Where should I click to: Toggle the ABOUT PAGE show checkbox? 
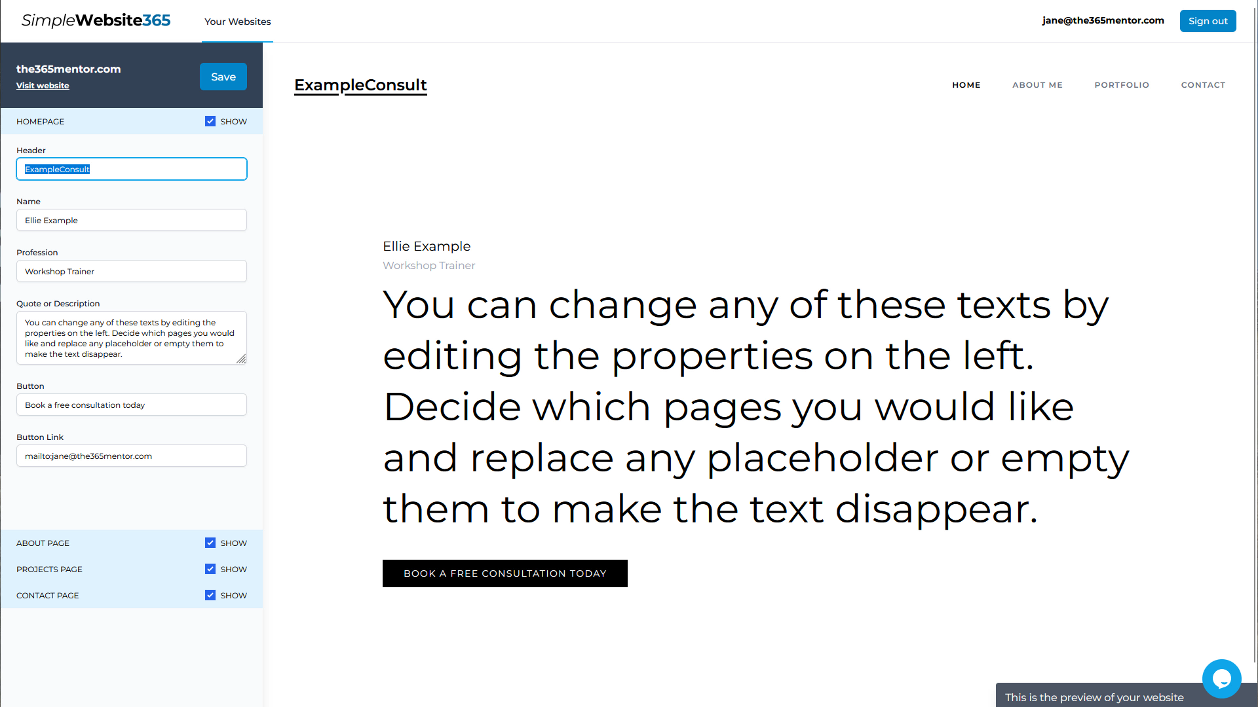pyautogui.click(x=210, y=542)
